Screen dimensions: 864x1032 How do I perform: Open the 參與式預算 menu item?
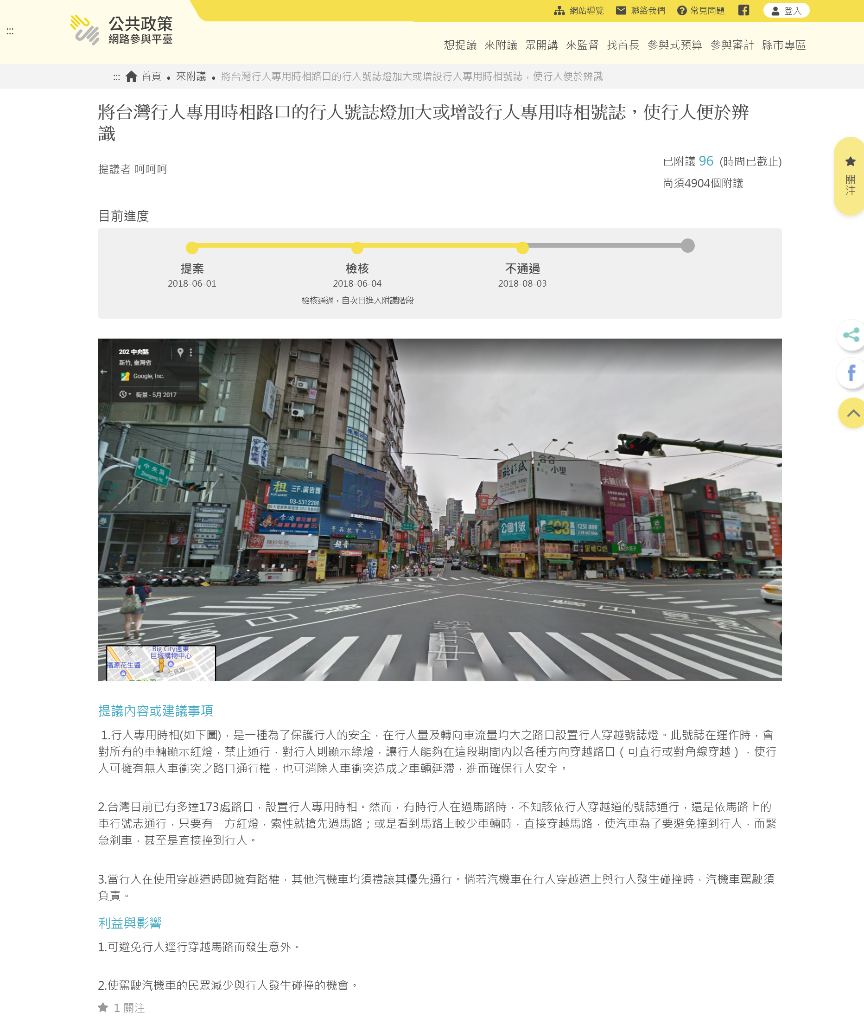tap(674, 45)
